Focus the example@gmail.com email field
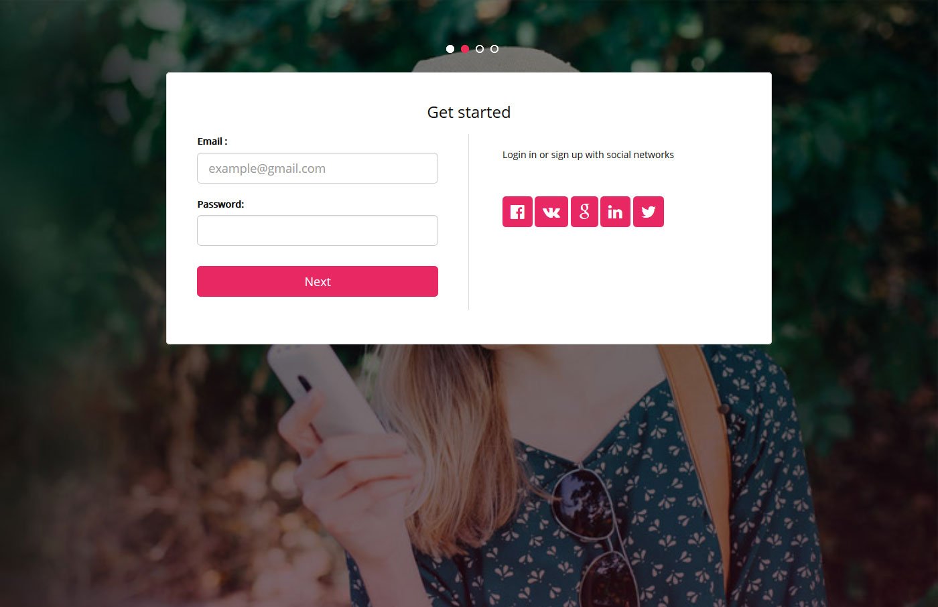This screenshot has height=607, width=938. tap(318, 168)
